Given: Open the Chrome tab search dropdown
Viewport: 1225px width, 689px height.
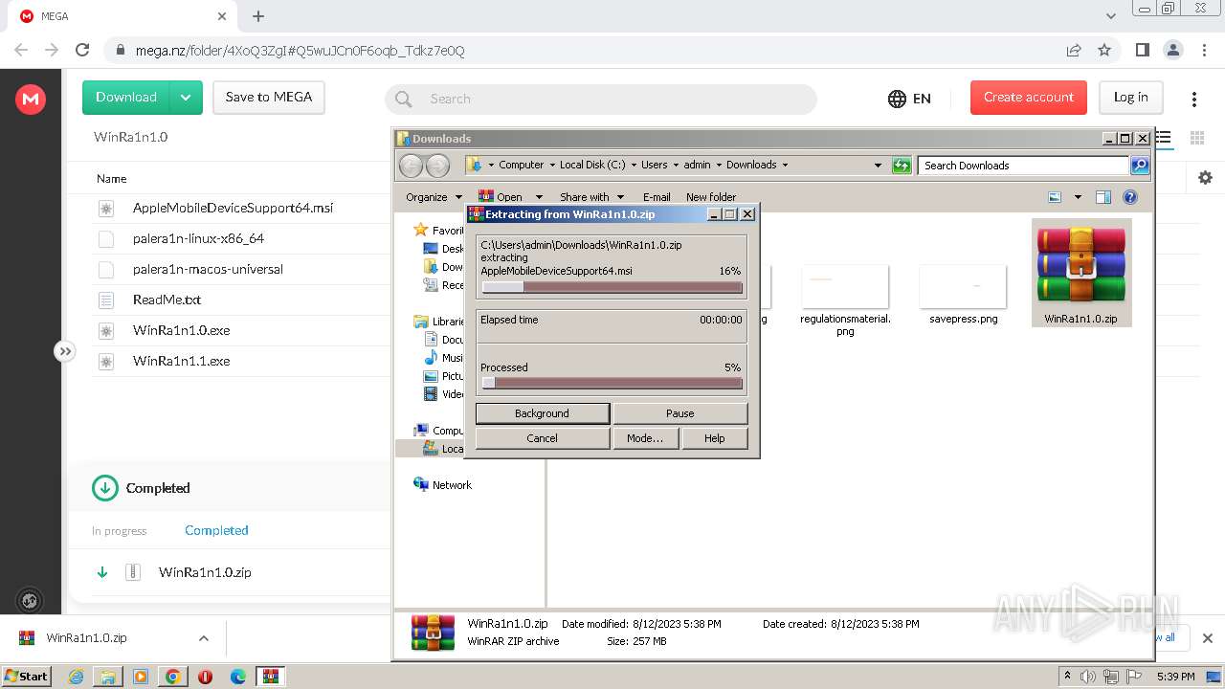Looking at the screenshot, I should [x=1111, y=16].
